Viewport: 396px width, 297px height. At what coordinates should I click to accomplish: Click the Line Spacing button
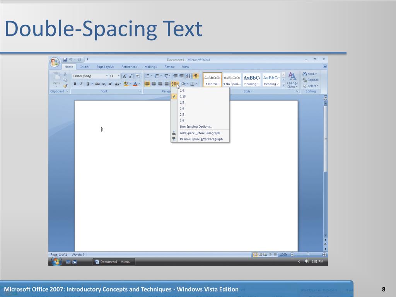point(174,84)
